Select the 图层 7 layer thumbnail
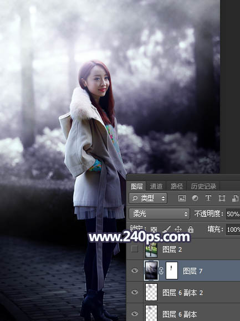 151,271
